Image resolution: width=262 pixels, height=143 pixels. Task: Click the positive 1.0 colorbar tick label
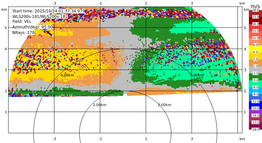pos(255,66)
